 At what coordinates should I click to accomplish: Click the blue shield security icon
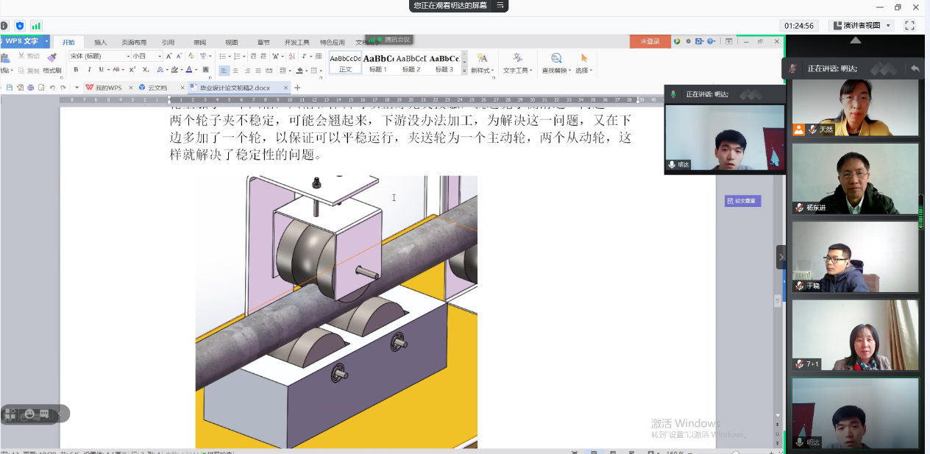pyautogui.click(x=20, y=26)
